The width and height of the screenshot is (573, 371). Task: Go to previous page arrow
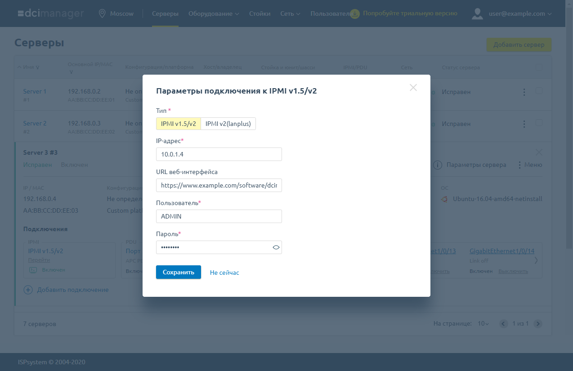pos(504,324)
